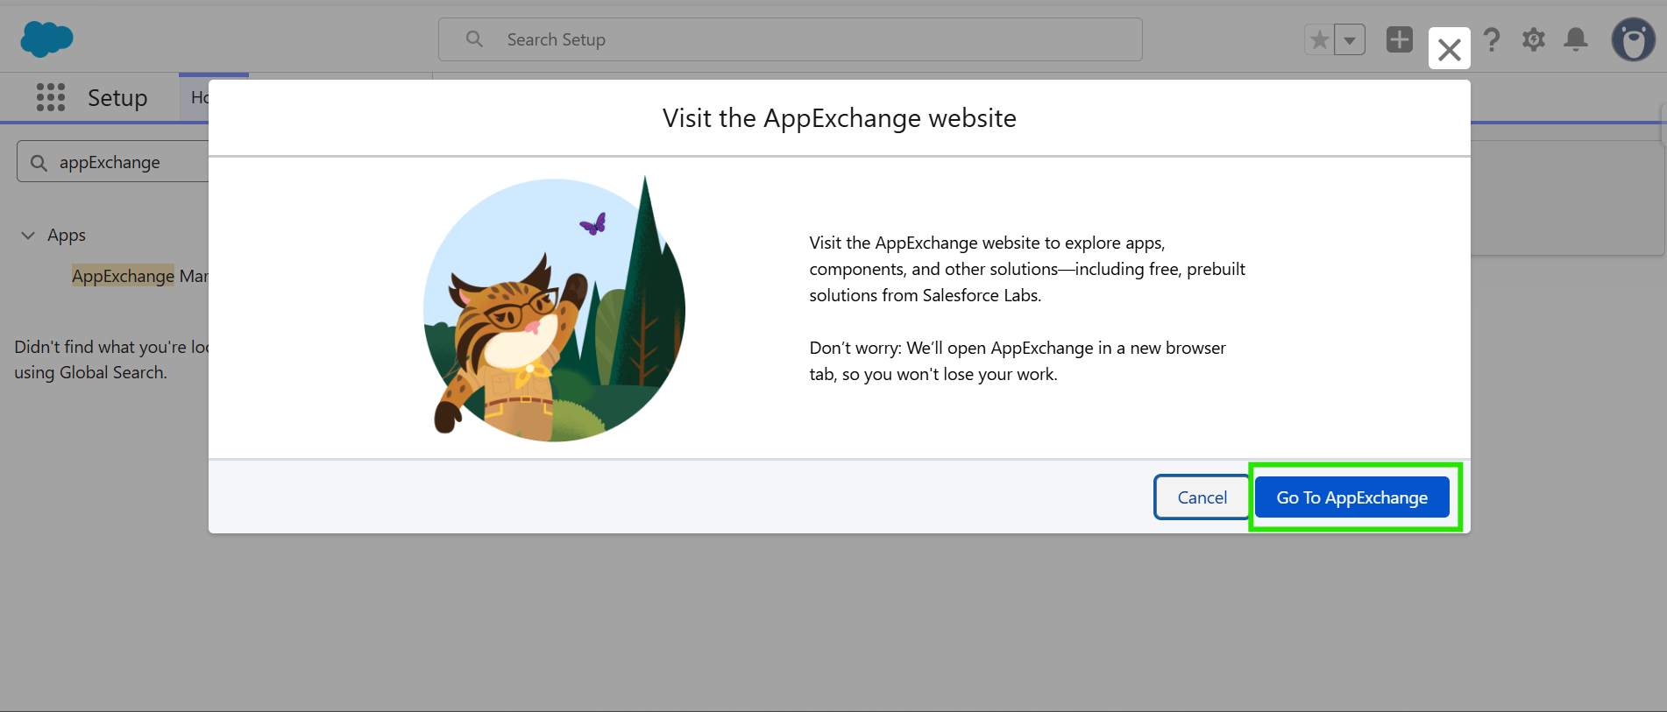
Task: Open the notifications bell
Action: [x=1576, y=39]
